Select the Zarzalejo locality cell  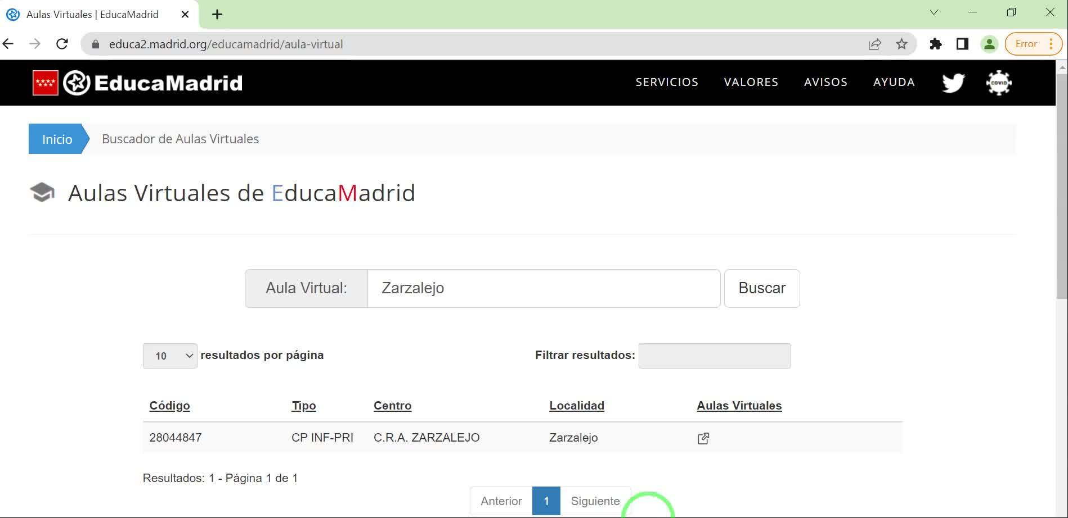(x=573, y=438)
